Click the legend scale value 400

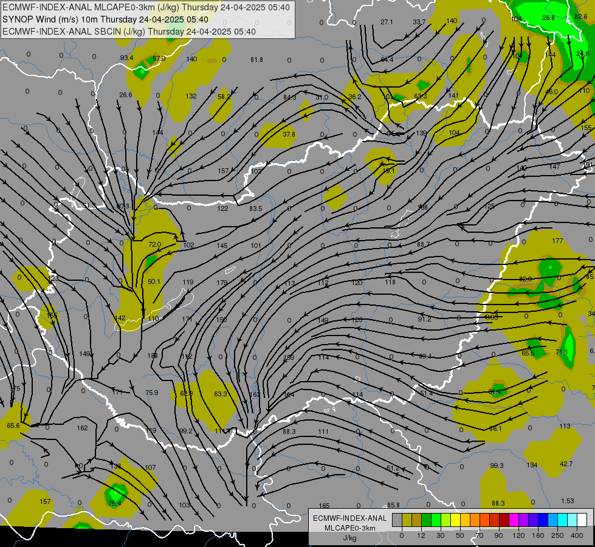(x=577, y=535)
